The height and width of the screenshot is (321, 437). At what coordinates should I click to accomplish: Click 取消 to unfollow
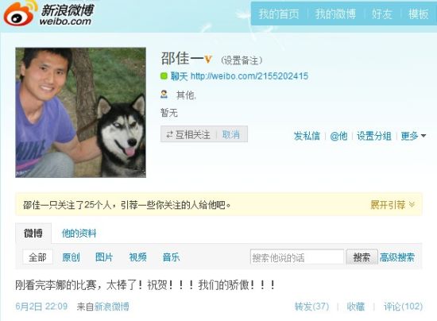[x=231, y=134]
